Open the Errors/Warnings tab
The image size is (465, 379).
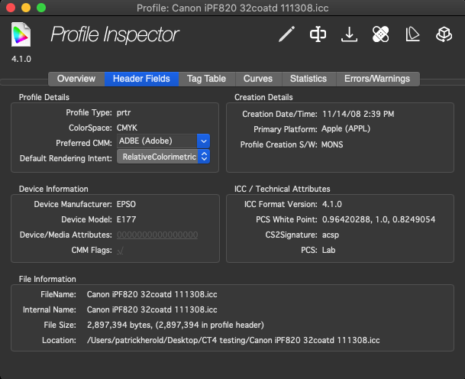pos(377,79)
